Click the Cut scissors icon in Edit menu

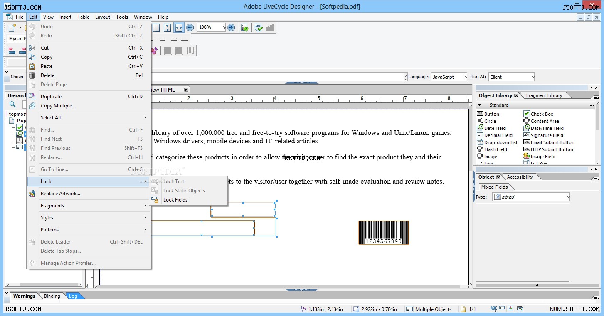click(32, 48)
